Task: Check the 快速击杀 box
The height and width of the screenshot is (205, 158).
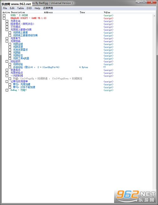Action: coord(7,70)
